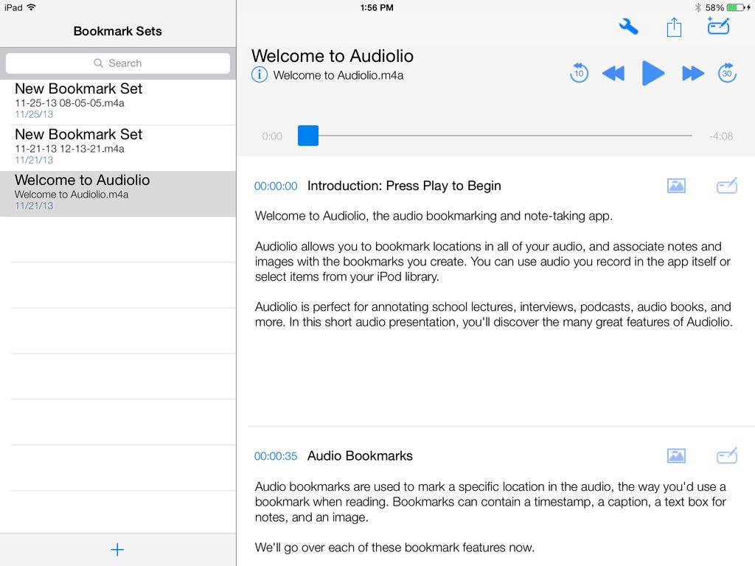Add a new bookmark set with plus

pos(117,549)
